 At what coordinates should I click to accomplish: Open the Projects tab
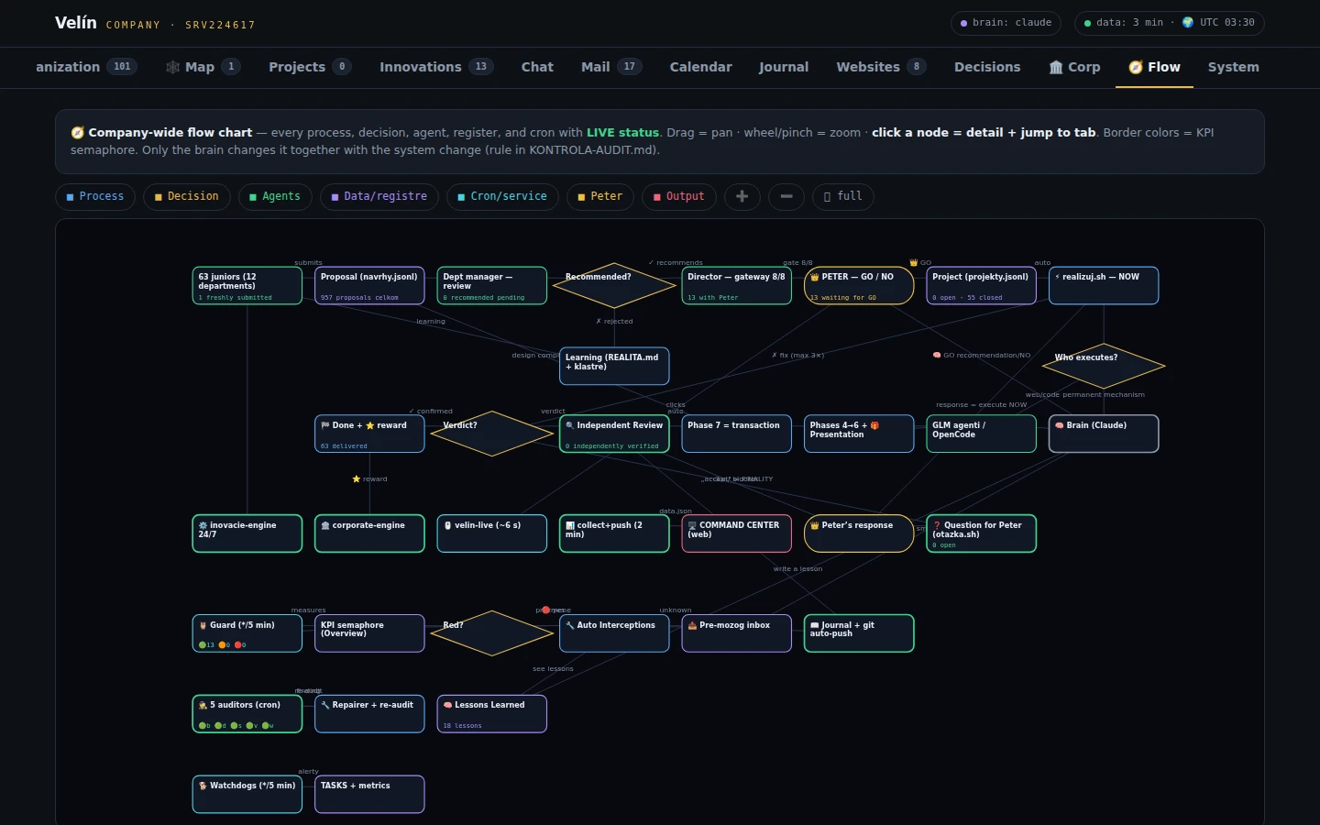pyautogui.click(x=310, y=67)
